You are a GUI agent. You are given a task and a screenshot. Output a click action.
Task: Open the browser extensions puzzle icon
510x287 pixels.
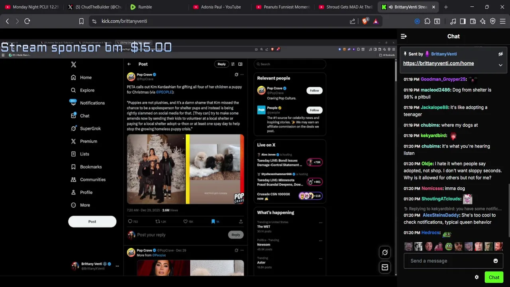tap(428, 21)
